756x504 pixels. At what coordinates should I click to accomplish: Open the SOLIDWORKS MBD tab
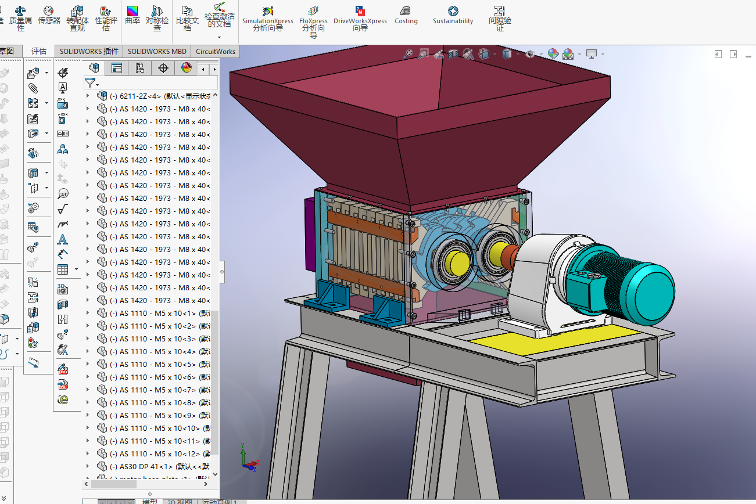click(x=157, y=52)
